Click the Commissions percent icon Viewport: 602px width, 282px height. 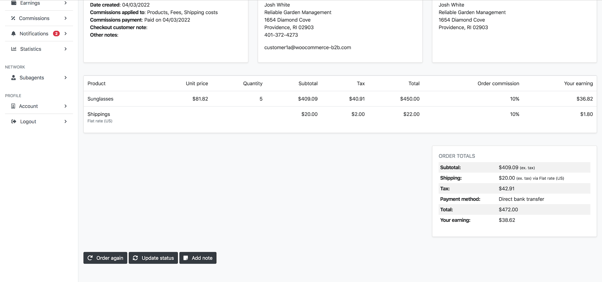[13, 18]
